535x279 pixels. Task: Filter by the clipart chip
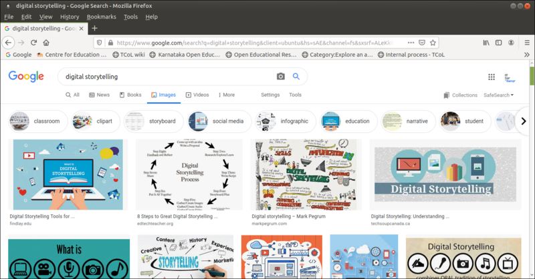pos(96,121)
